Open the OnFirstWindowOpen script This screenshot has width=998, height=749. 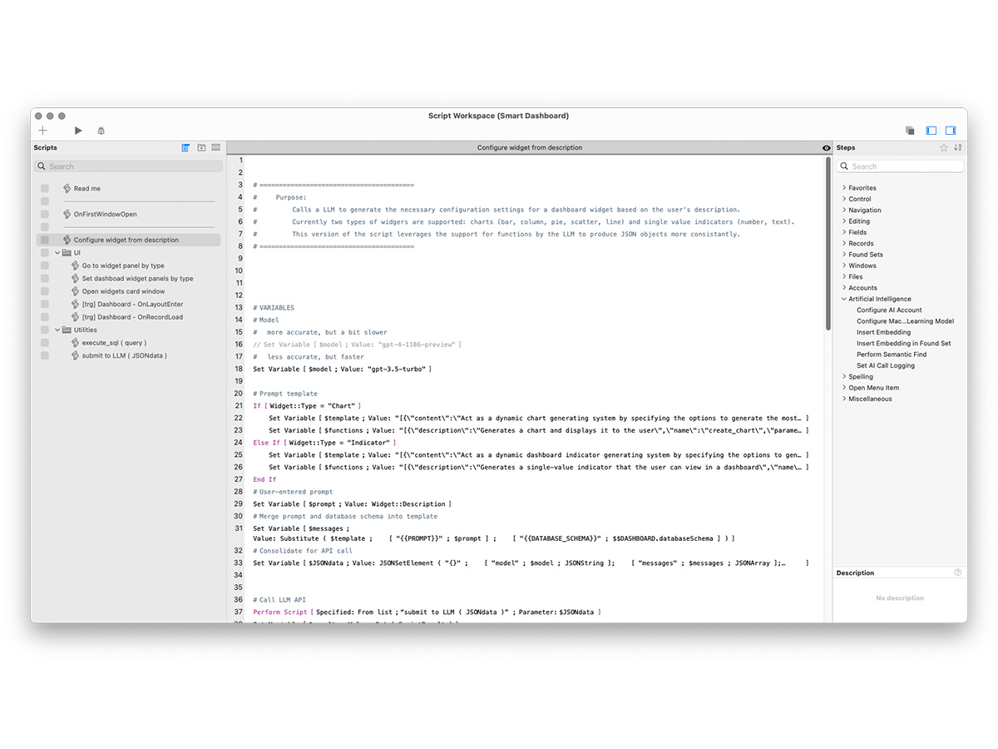106,215
